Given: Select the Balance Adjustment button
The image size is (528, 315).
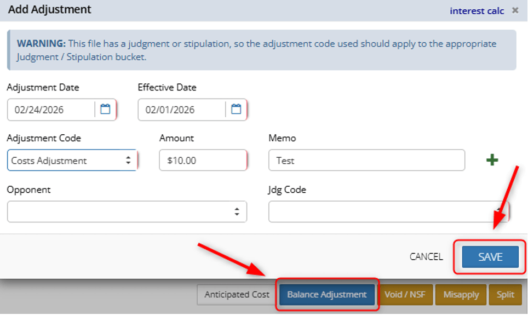Looking at the screenshot, I should pyautogui.click(x=327, y=295).
